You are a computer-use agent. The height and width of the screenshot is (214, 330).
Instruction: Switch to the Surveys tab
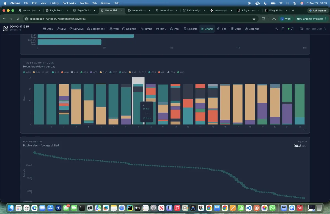76,29
